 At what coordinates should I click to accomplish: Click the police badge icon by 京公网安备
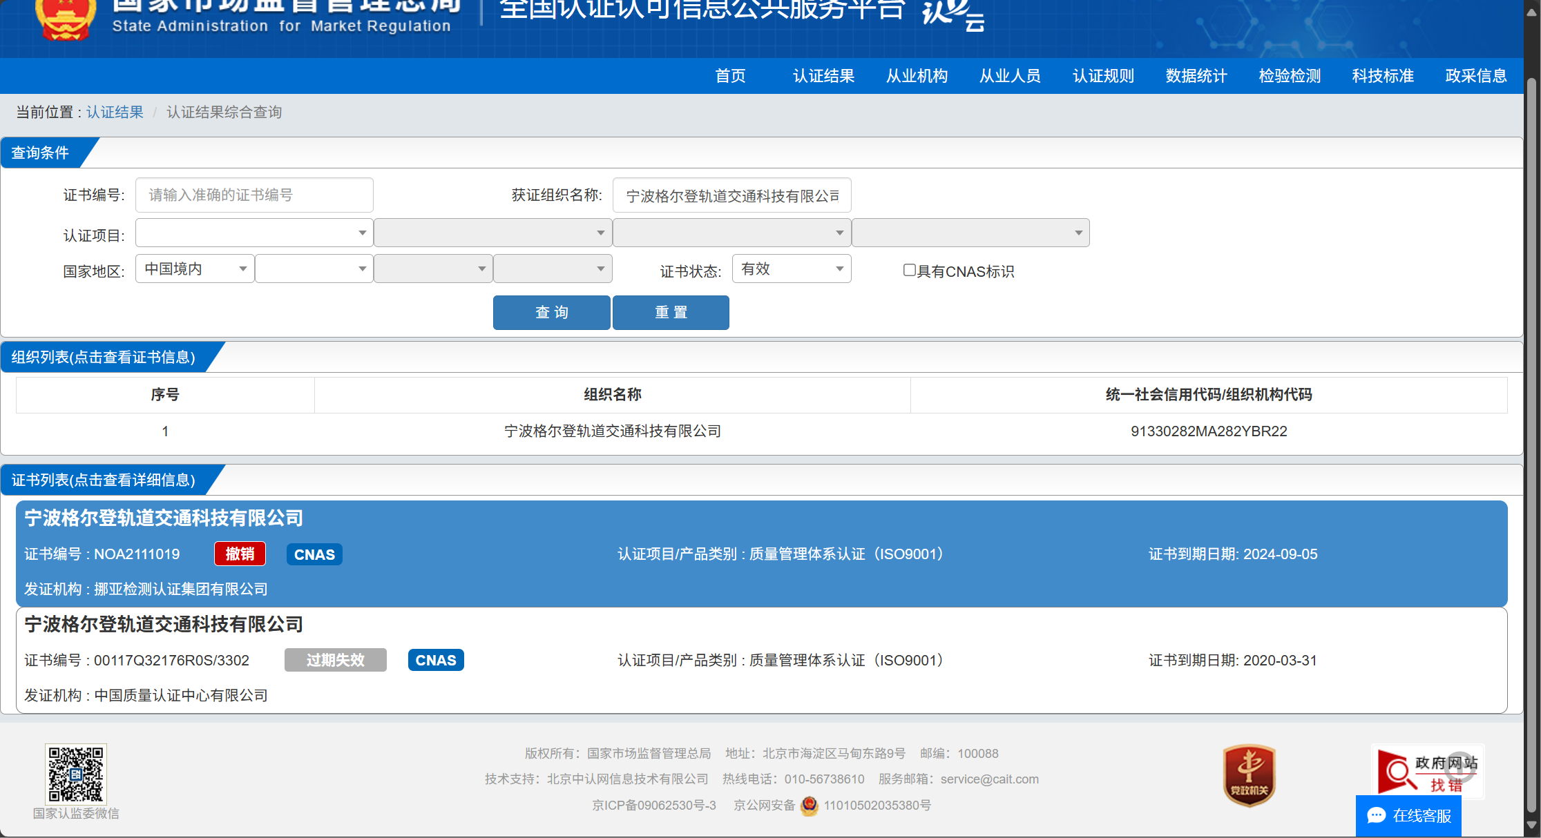pyautogui.click(x=809, y=806)
